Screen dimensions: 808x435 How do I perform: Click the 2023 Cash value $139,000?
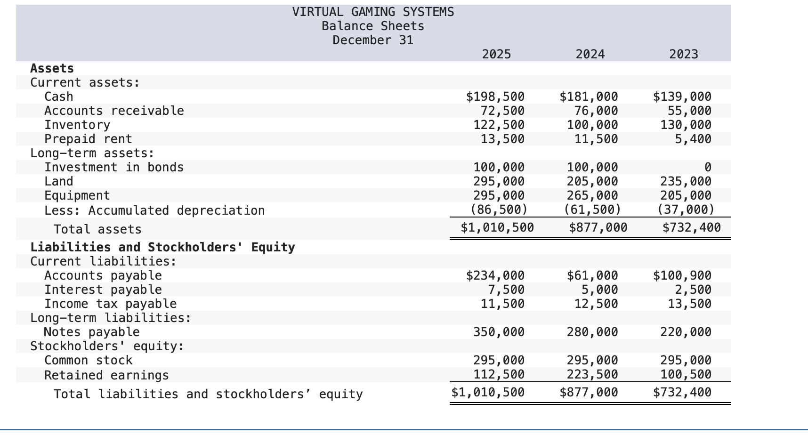682,97
